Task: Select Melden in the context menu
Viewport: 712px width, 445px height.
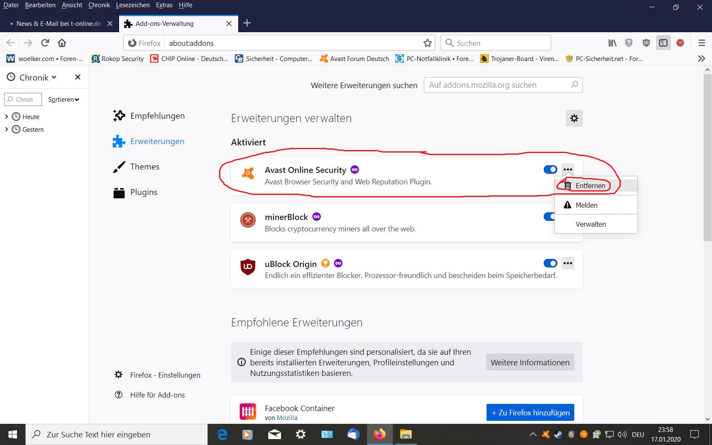Action: [596, 205]
